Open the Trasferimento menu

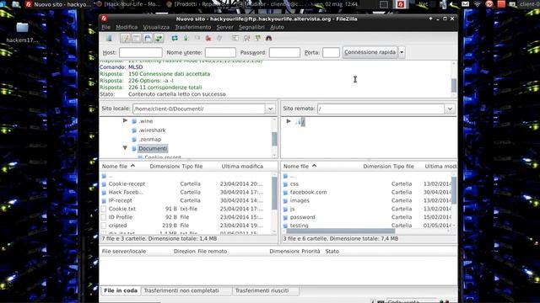(x=193, y=27)
